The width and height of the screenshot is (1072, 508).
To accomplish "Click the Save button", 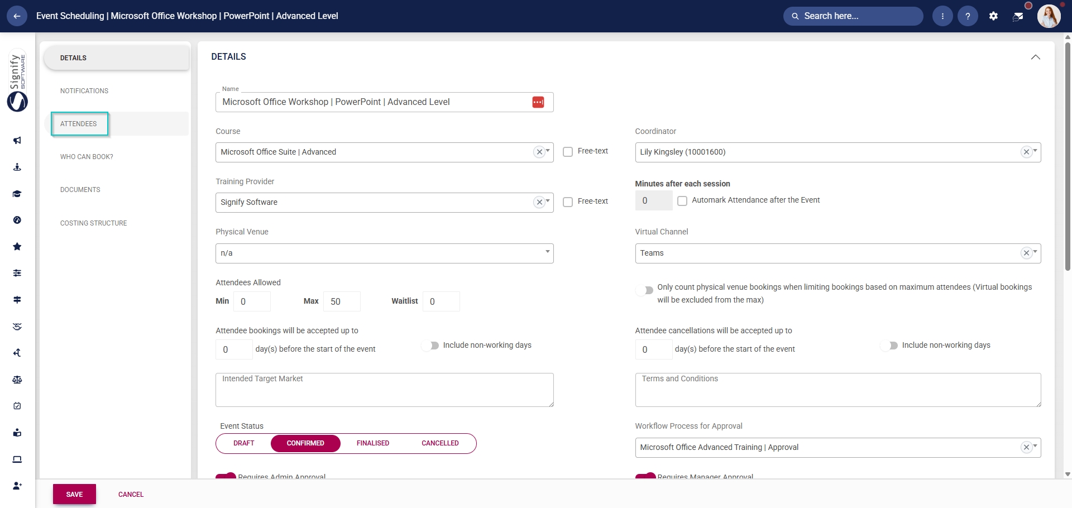I will coord(74,495).
